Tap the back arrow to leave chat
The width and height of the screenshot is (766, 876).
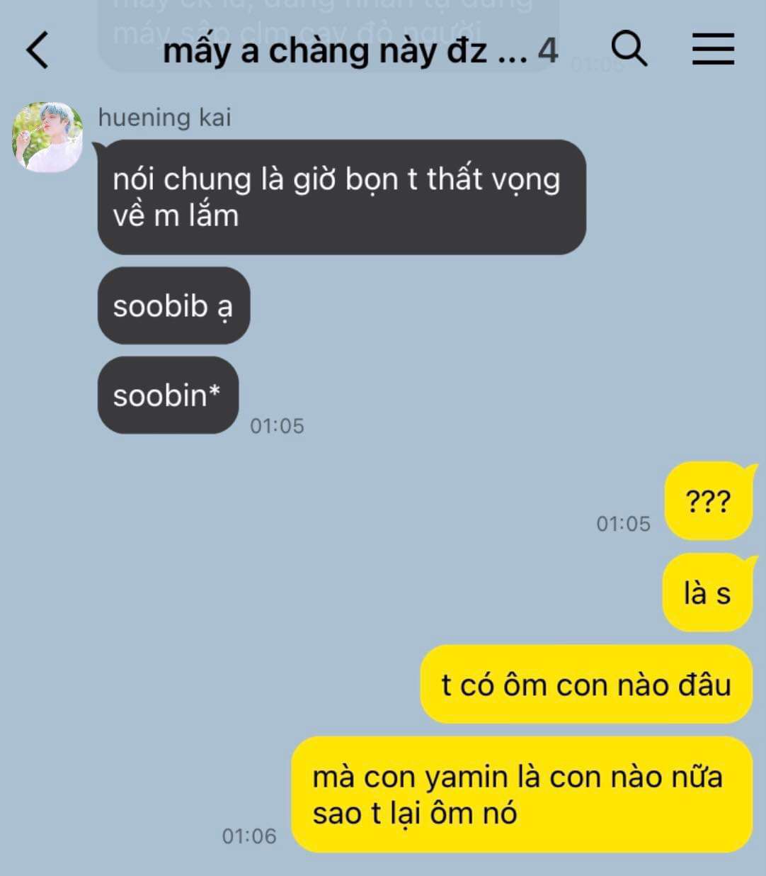coord(38,50)
